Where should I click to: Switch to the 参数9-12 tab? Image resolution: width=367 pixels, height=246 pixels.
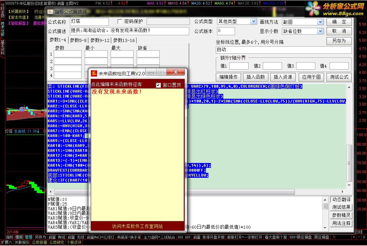100,40
